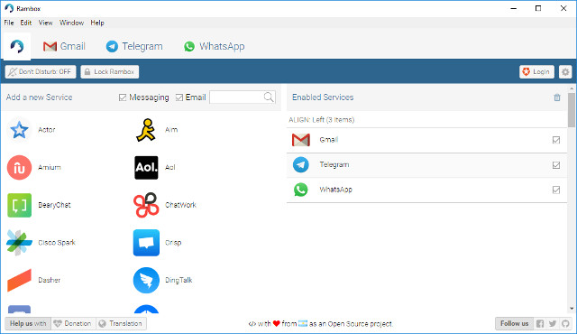
Task: Click the Login button
Action: [x=536, y=72]
